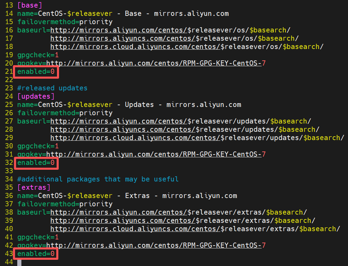Image resolution: width=348 pixels, height=266 pixels.
Task: Click mirrors.aliyuncs.com updates URL line 28
Action: (185, 130)
